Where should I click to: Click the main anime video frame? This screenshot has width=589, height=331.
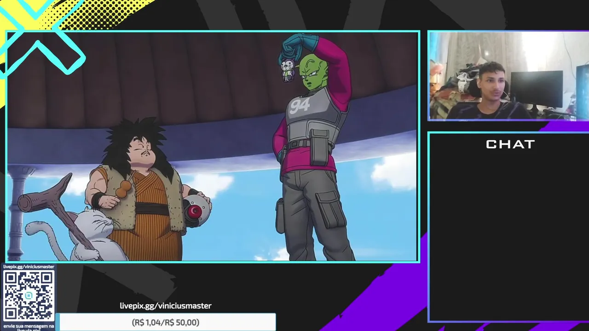click(x=213, y=147)
